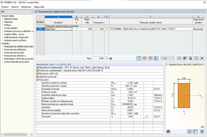Click the Vzpěrná délka row
Image resolution: width=207 pixels, height=137 pixels.
tap(100, 98)
